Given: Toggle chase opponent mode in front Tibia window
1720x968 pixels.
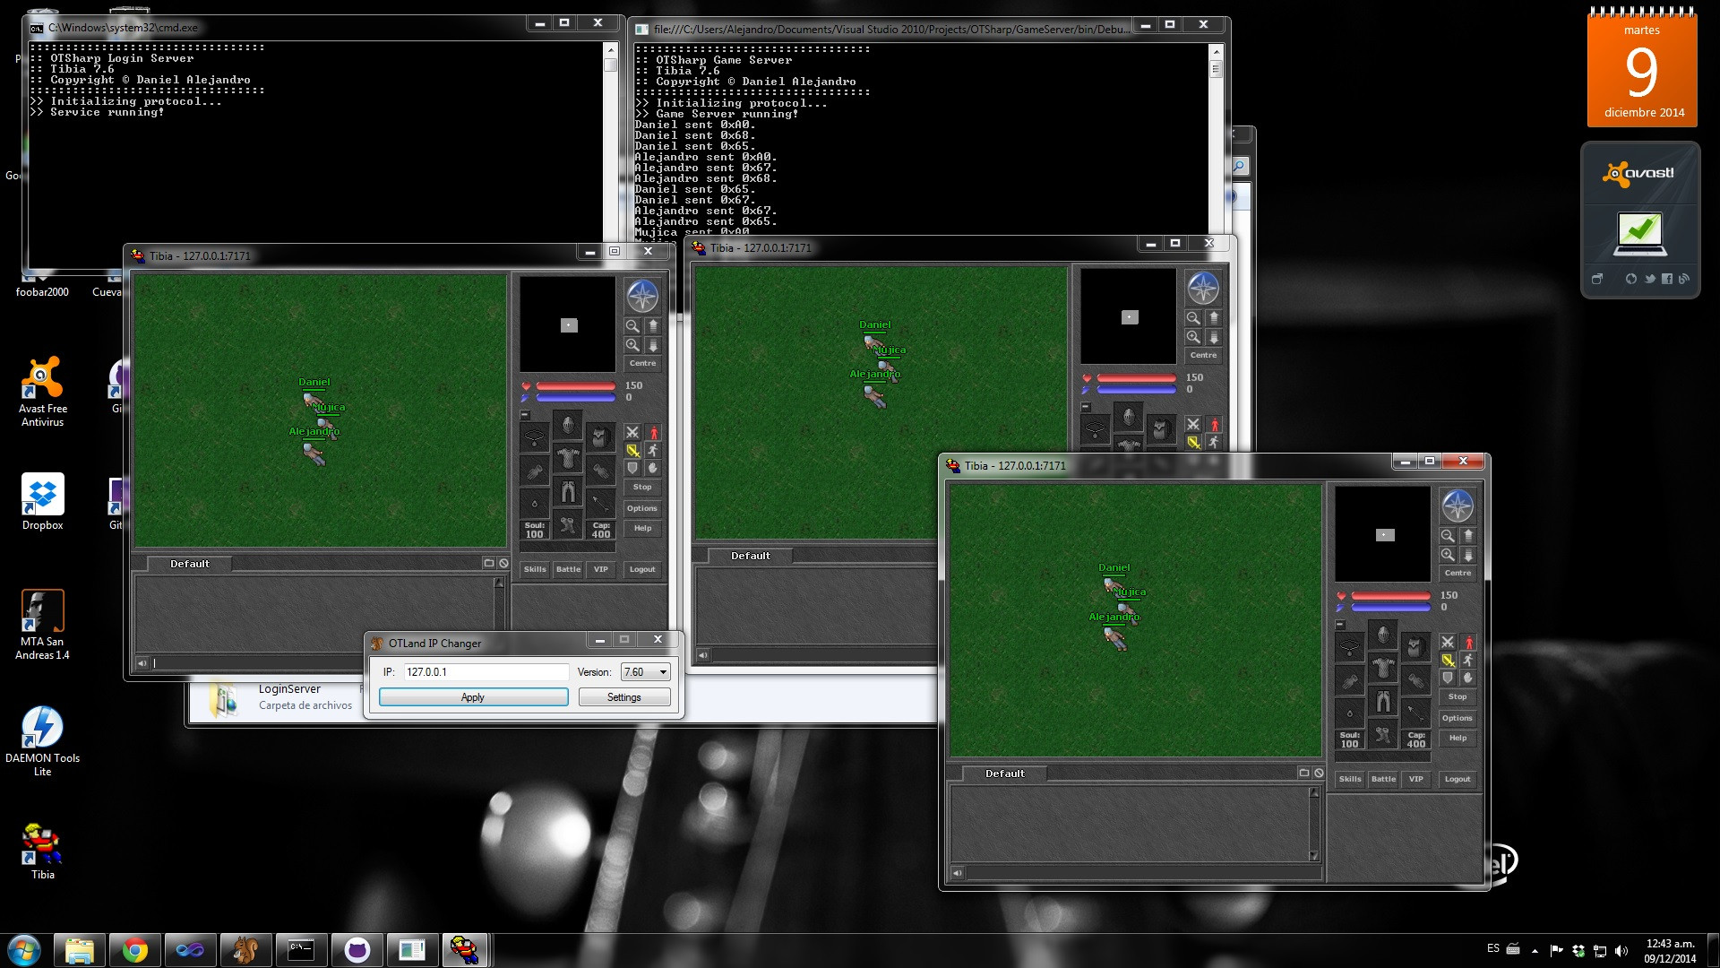Looking at the screenshot, I should coord(1468,660).
